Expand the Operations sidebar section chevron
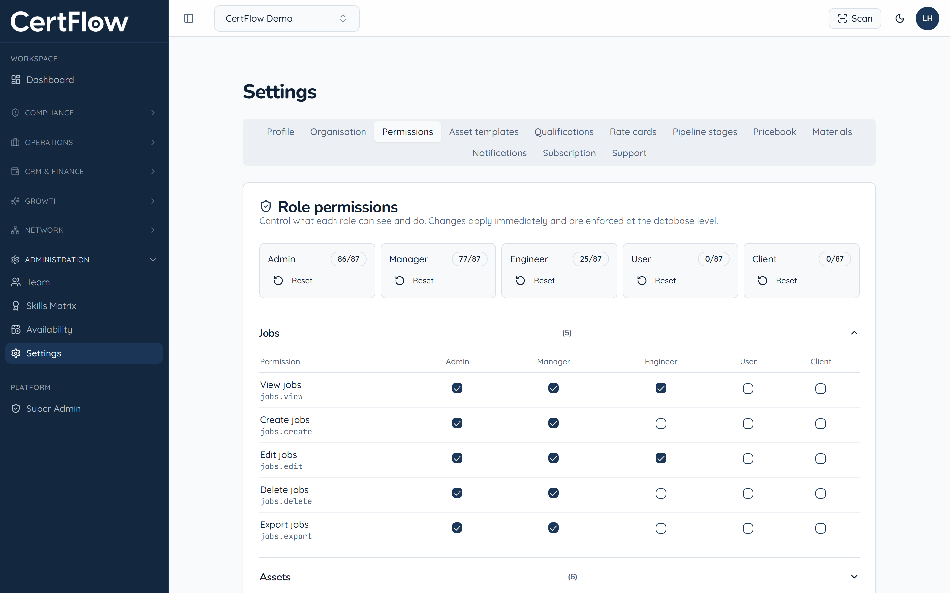This screenshot has height=593, width=950. [153, 142]
